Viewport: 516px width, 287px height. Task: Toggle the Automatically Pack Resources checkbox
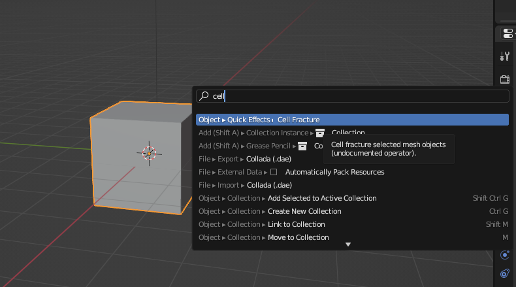274,172
